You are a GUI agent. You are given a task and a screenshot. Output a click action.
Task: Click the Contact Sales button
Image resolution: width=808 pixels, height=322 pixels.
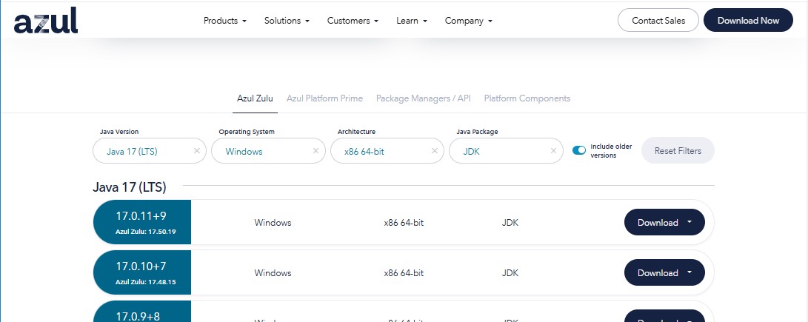tap(658, 20)
